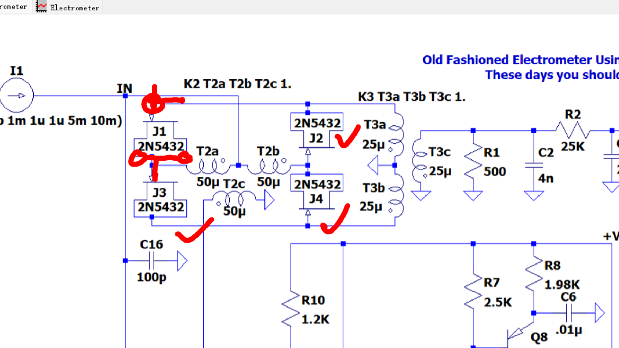Select the T3a inductor winding
Screen dimensions: 619x348
click(397, 135)
